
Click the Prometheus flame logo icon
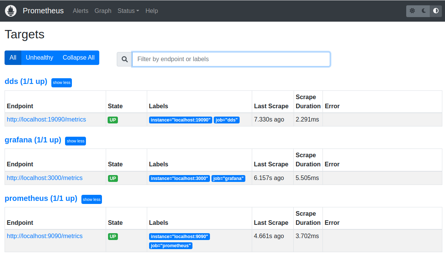11,11
